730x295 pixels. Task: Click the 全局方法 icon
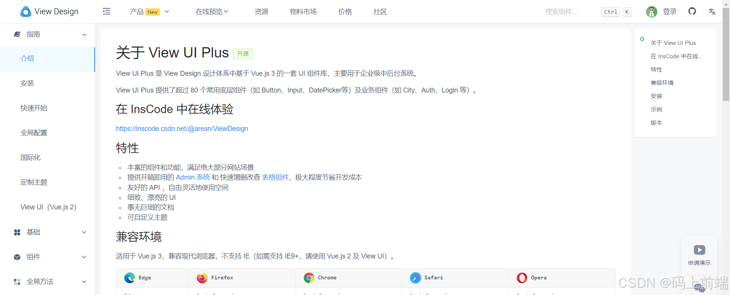17,282
